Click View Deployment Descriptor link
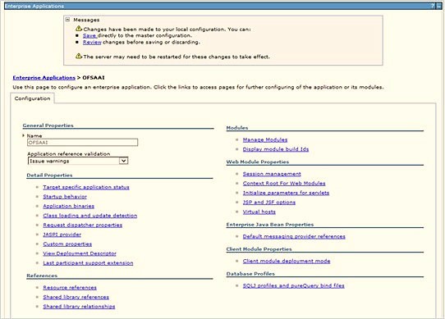Screen dimensions: 445x319 pos(80,253)
